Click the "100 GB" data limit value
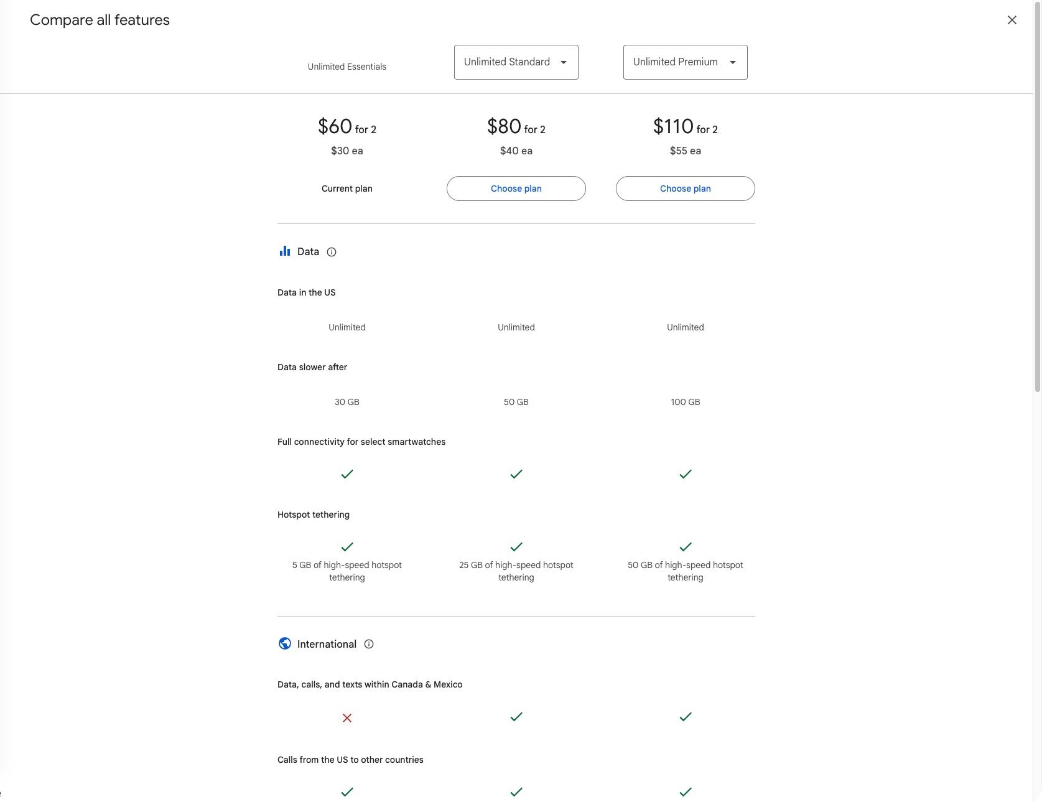Screen dimensions: 1042x802 (x=686, y=402)
